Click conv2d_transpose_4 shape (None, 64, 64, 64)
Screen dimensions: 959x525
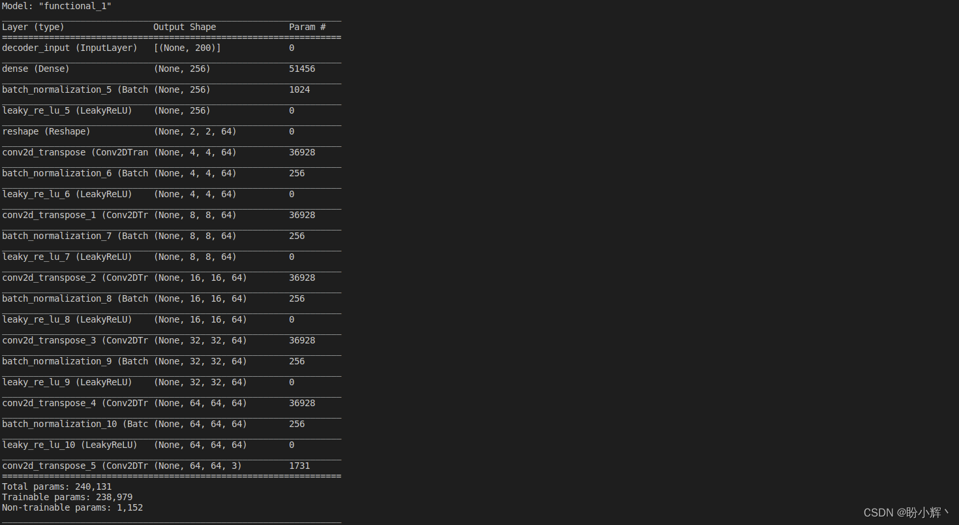click(x=200, y=404)
